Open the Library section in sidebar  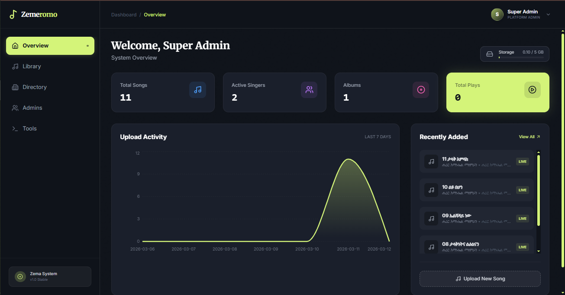coord(50,67)
